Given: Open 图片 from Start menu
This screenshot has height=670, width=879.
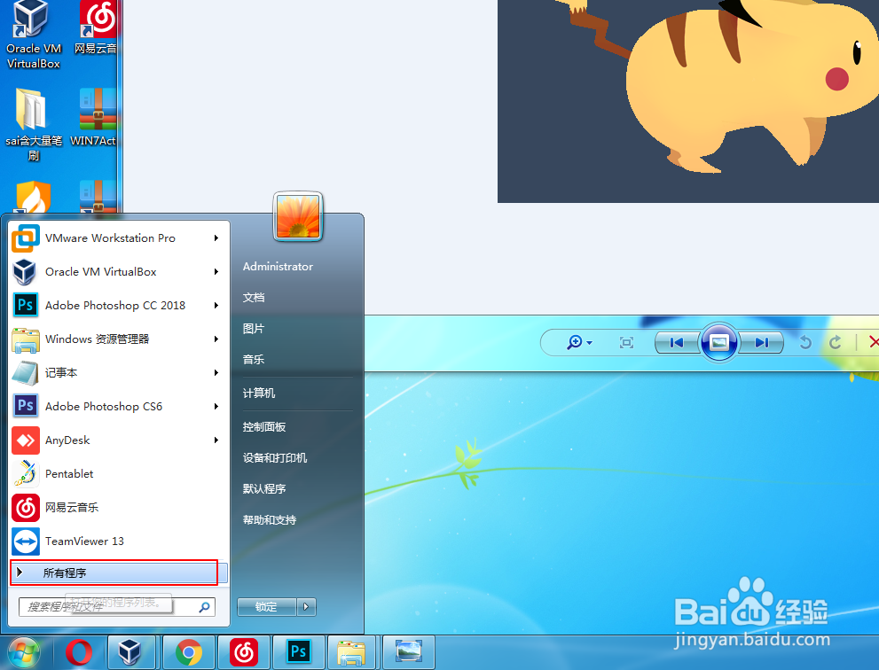Looking at the screenshot, I should pyautogui.click(x=254, y=328).
